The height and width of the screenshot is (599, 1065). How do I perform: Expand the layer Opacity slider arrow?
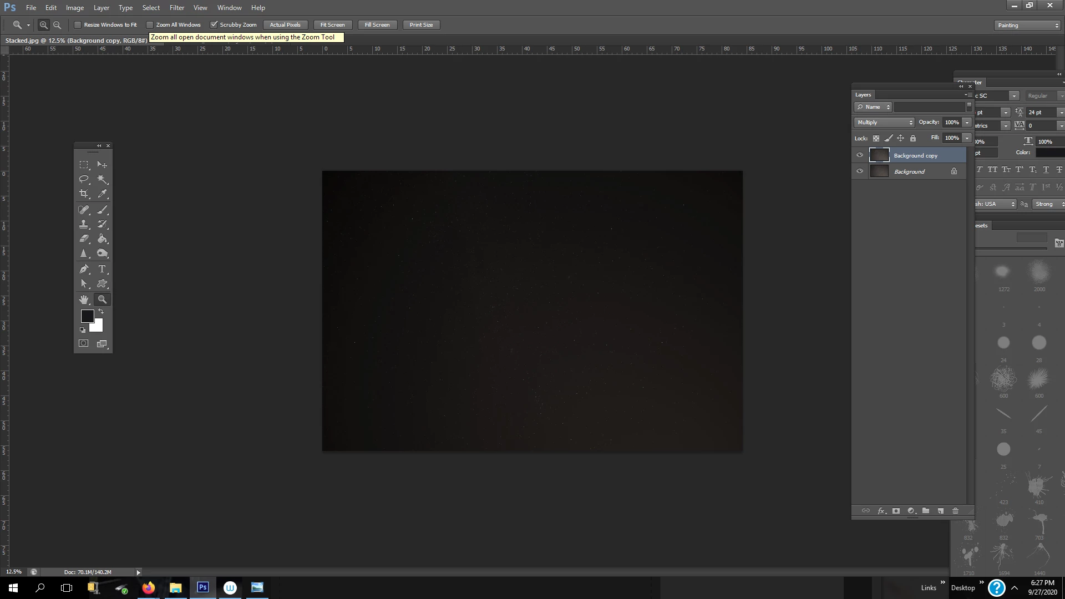point(967,123)
